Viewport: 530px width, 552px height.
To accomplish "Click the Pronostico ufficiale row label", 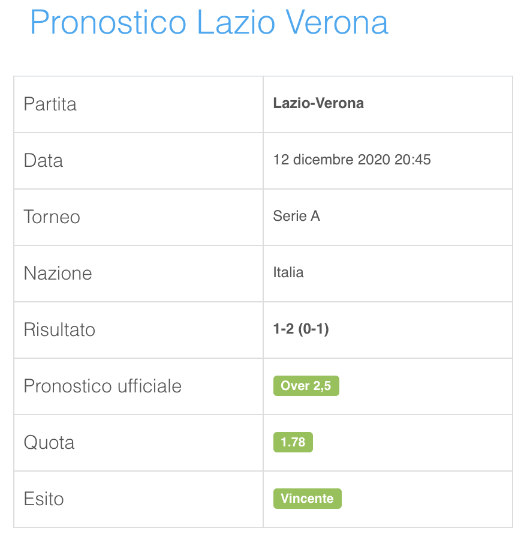I will click(x=103, y=386).
